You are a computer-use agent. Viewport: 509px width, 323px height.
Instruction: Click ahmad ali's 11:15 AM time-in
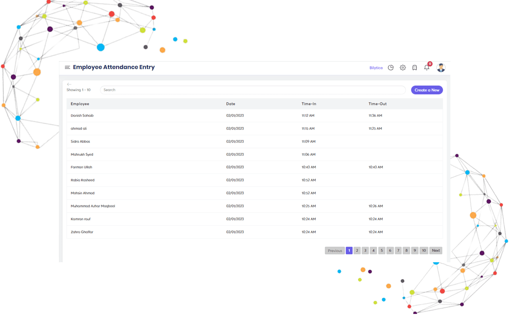point(308,129)
